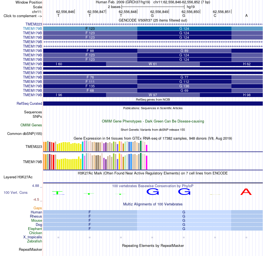Viewport: 263px width, 256px height.
Task: Click the 'W 61' codon block
Action: click(153, 64)
